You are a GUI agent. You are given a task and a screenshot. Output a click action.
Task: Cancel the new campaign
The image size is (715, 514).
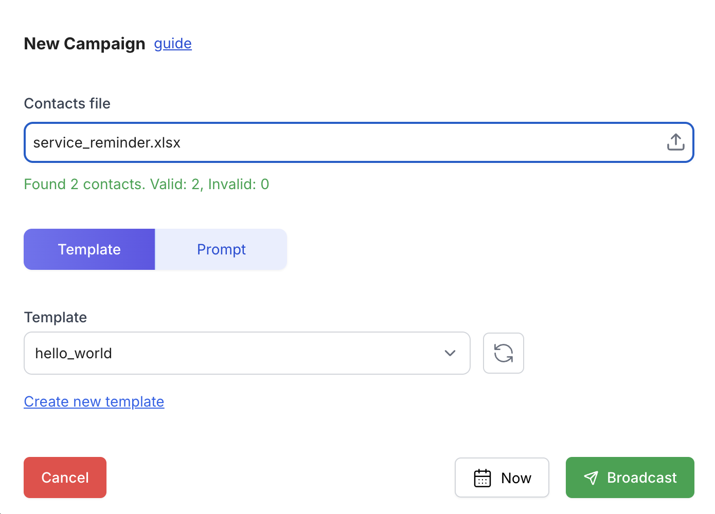65,478
